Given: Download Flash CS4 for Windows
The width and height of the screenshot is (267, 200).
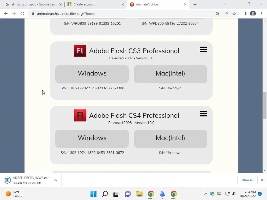Looking at the screenshot, I should (92, 139).
